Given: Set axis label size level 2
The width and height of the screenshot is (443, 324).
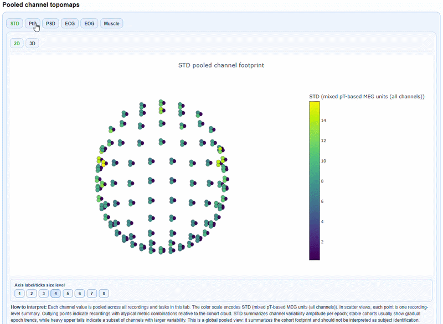Looking at the screenshot, I should 31,293.
